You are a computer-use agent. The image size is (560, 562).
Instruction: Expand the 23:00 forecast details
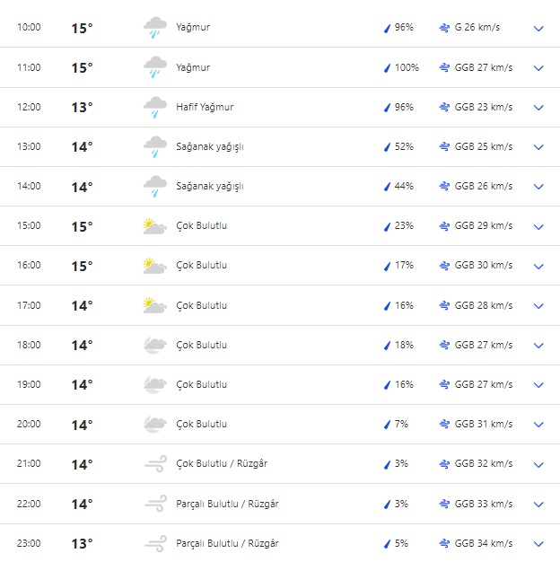tap(538, 543)
